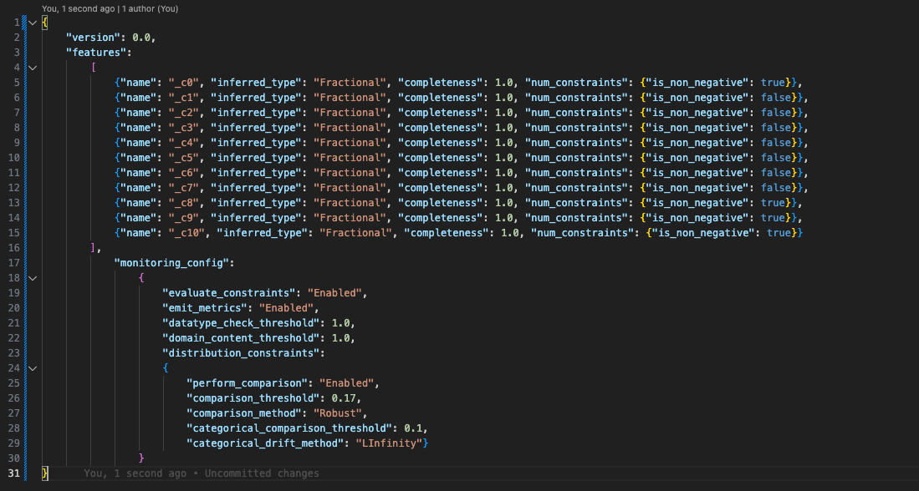919x491 pixels.
Task: Click the false value on the _c1 line
Action: [776, 98]
